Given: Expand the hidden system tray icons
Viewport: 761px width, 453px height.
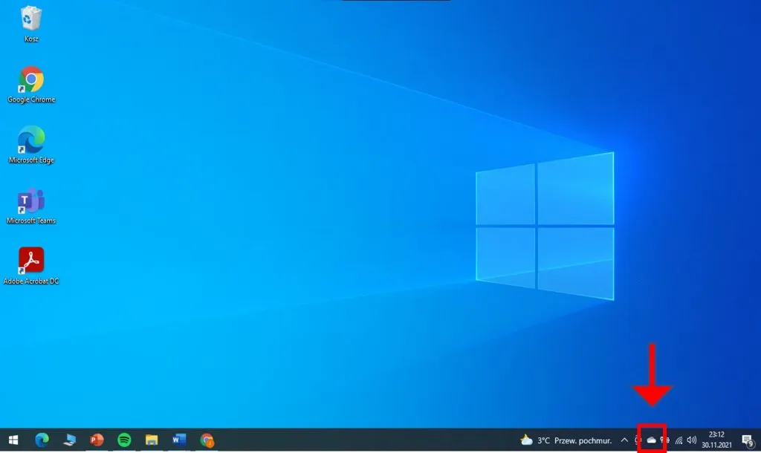Looking at the screenshot, I should [624, 440].
